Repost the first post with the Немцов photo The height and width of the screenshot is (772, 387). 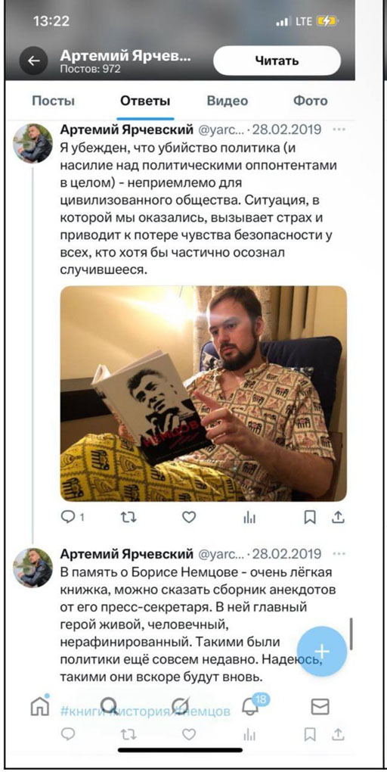coord(128,517)
